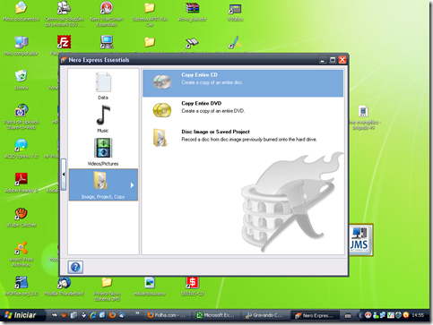Viewport: 433px width, 325px height.
Task: Open the HP Pasta de Uploads Share-to-Web icon
Action: tap(22, 117)
